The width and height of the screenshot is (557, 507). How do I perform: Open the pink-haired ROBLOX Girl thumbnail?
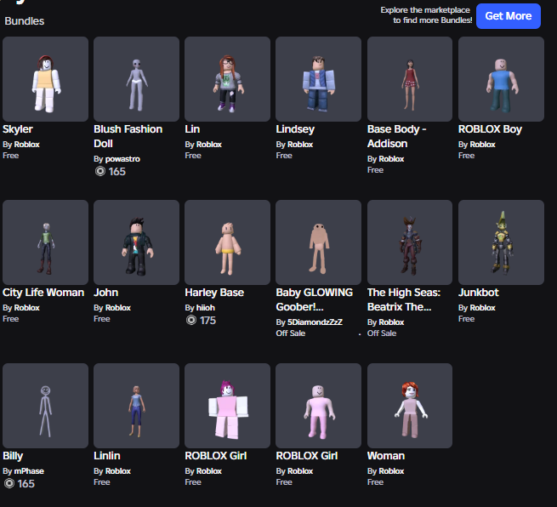pyautogui.click(x=227, y=406)
